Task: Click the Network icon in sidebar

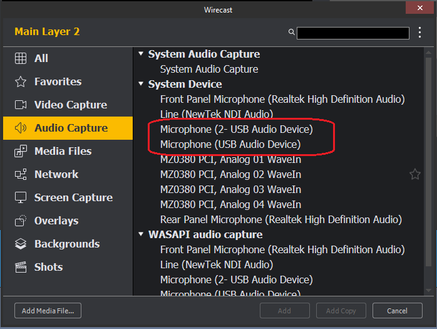Action: point(21,174)
